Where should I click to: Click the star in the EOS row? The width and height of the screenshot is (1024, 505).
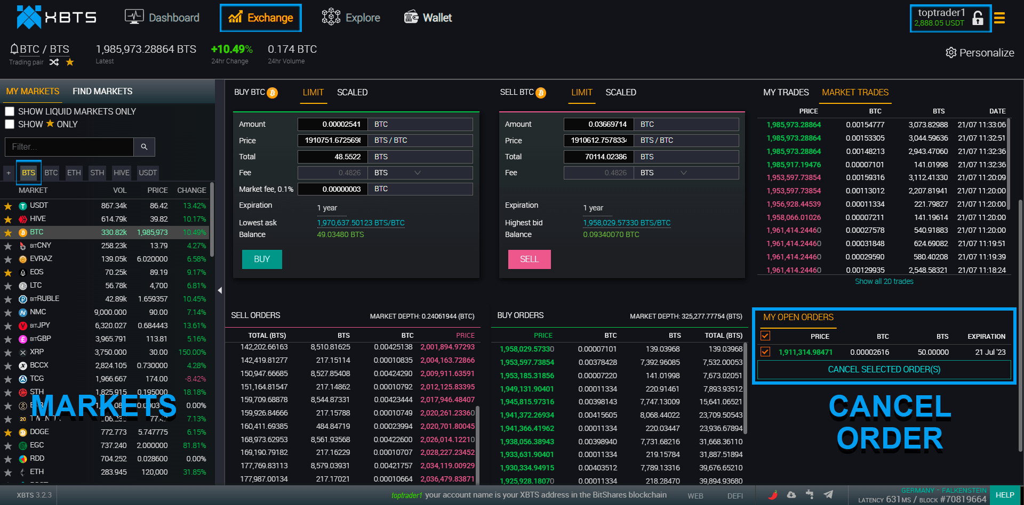click(8, 273)
